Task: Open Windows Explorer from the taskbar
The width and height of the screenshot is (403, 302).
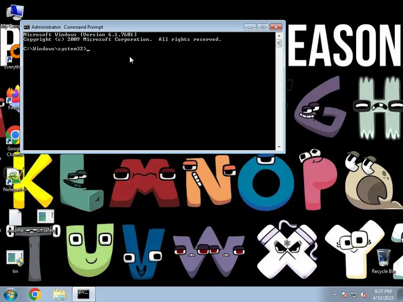Action: point(59,294)
